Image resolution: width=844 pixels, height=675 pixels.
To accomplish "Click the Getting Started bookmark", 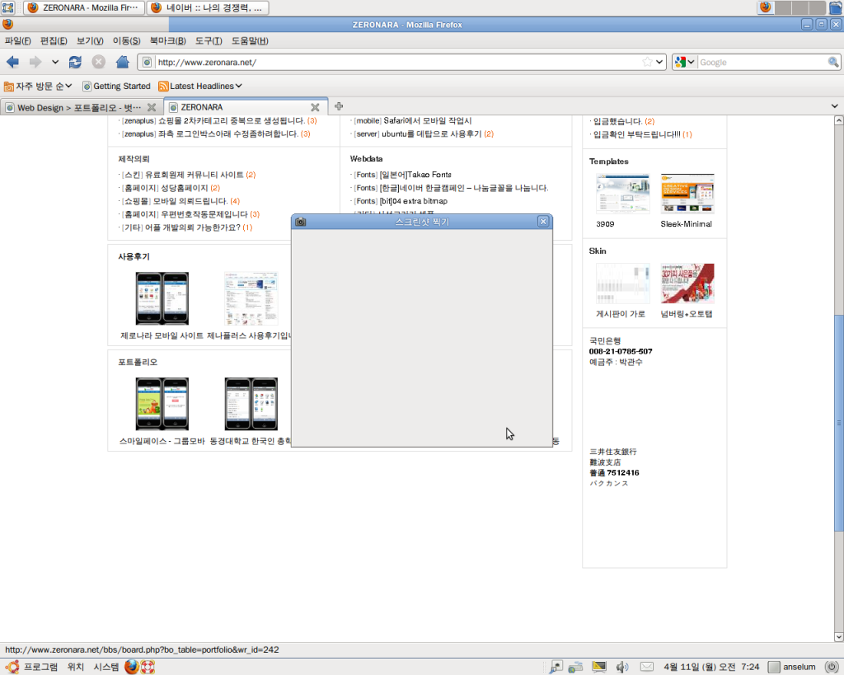I will pyautogui.click(x=116, y=86).
